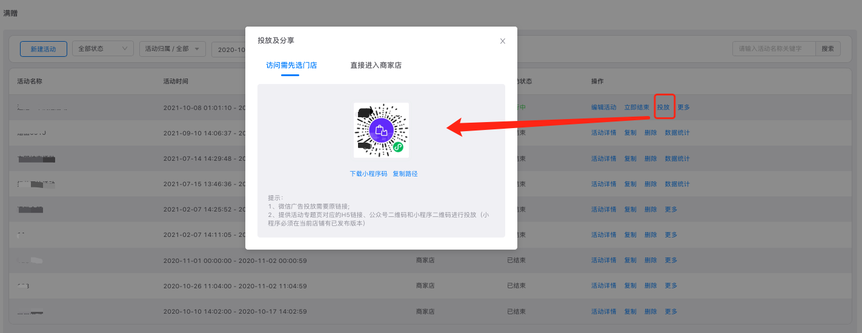This screenshot has height=333, width=862.
Task: Open 更多 for the 2021-02-07 14:25:52 activity
Action: 671,209
